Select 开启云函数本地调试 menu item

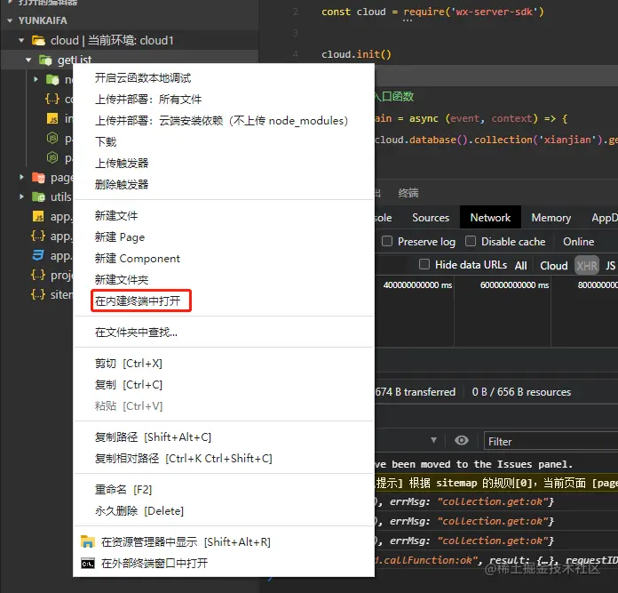click(x=224, y=78)
